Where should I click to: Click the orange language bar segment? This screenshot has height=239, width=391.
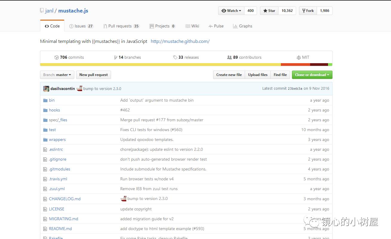pos(295,64)
